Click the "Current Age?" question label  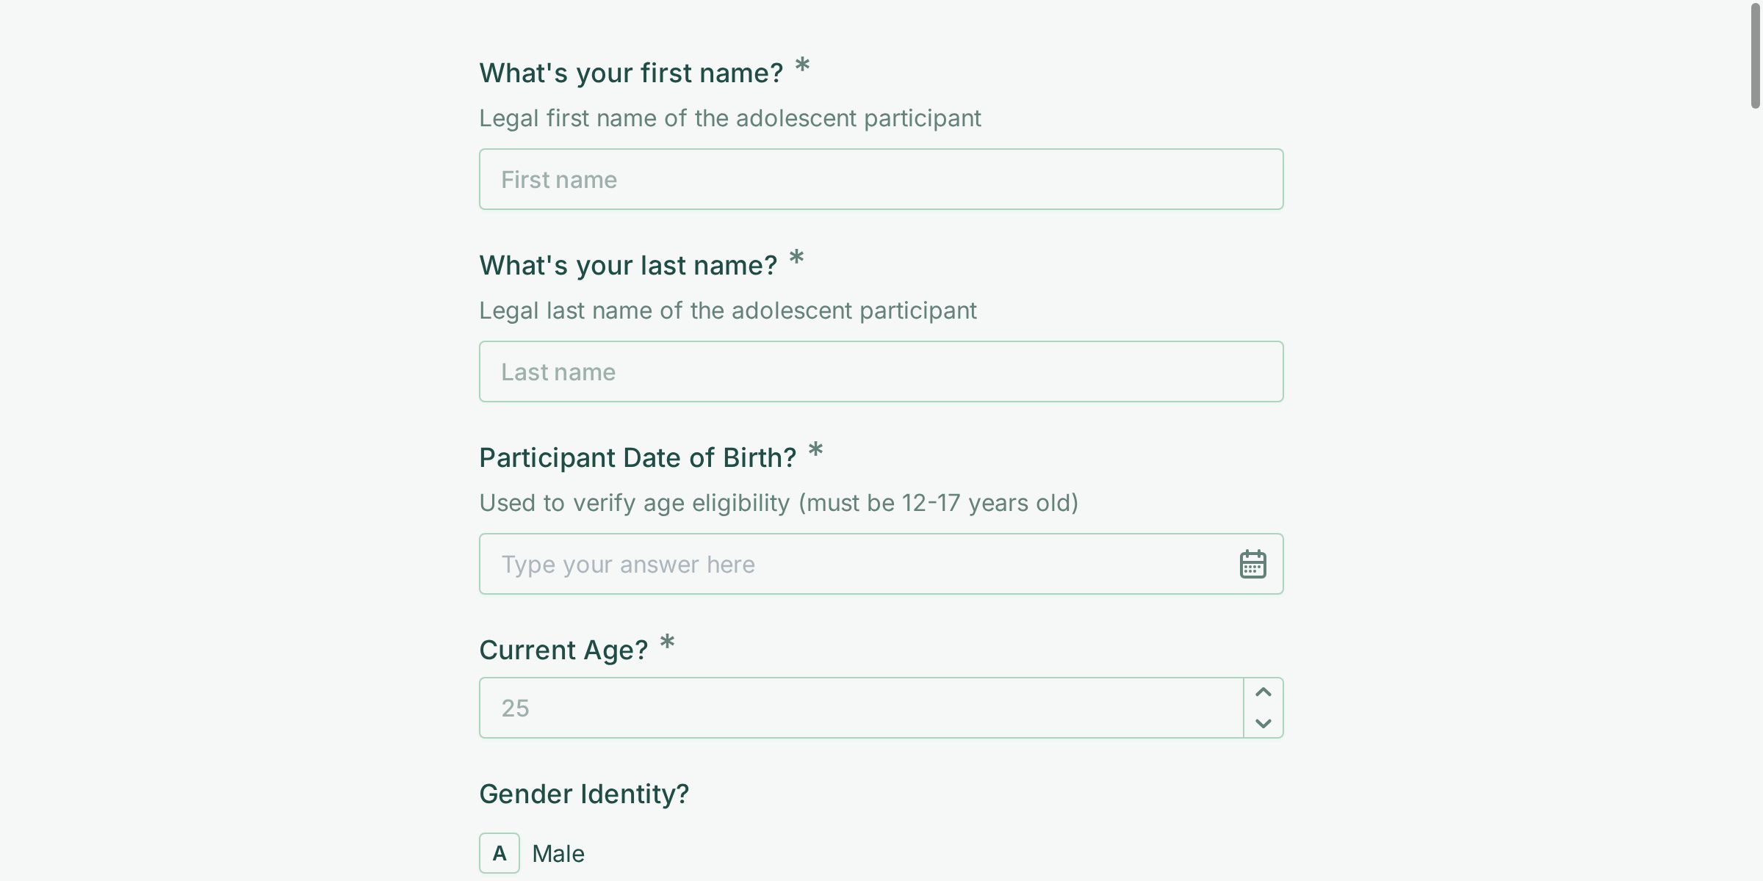[563, 650]
